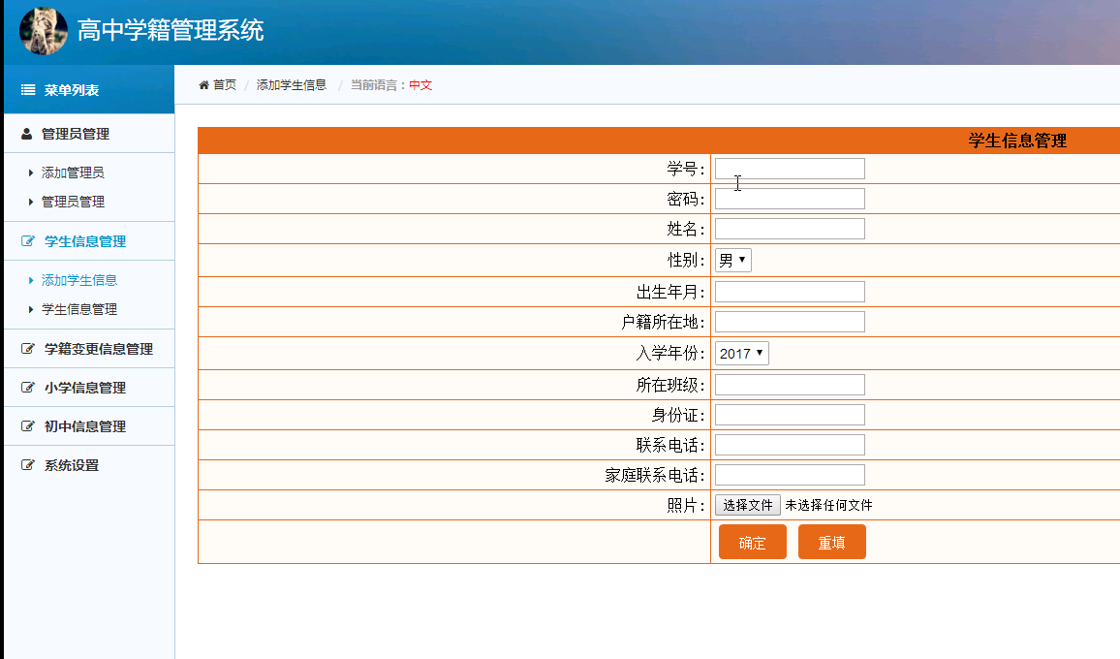This screenshot has height=659, width=1120.
Task: Focus the 出生年月 input field
Action: (790, 292)
